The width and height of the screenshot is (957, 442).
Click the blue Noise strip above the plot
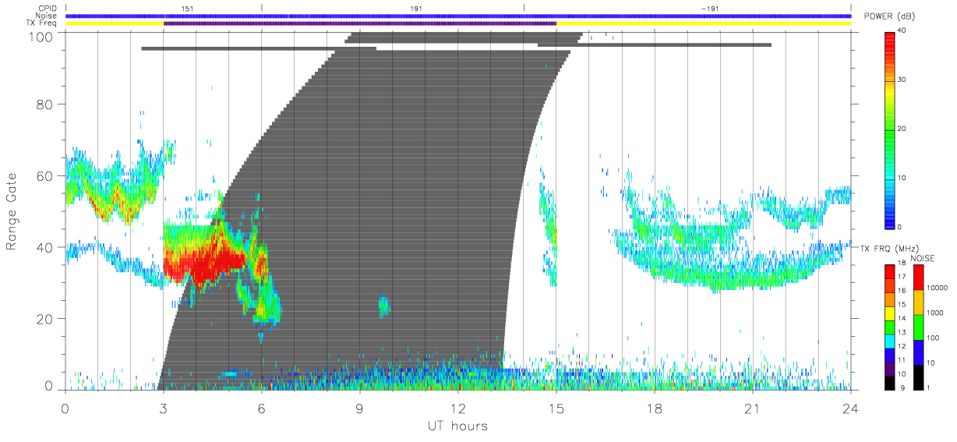coord(458,16)
